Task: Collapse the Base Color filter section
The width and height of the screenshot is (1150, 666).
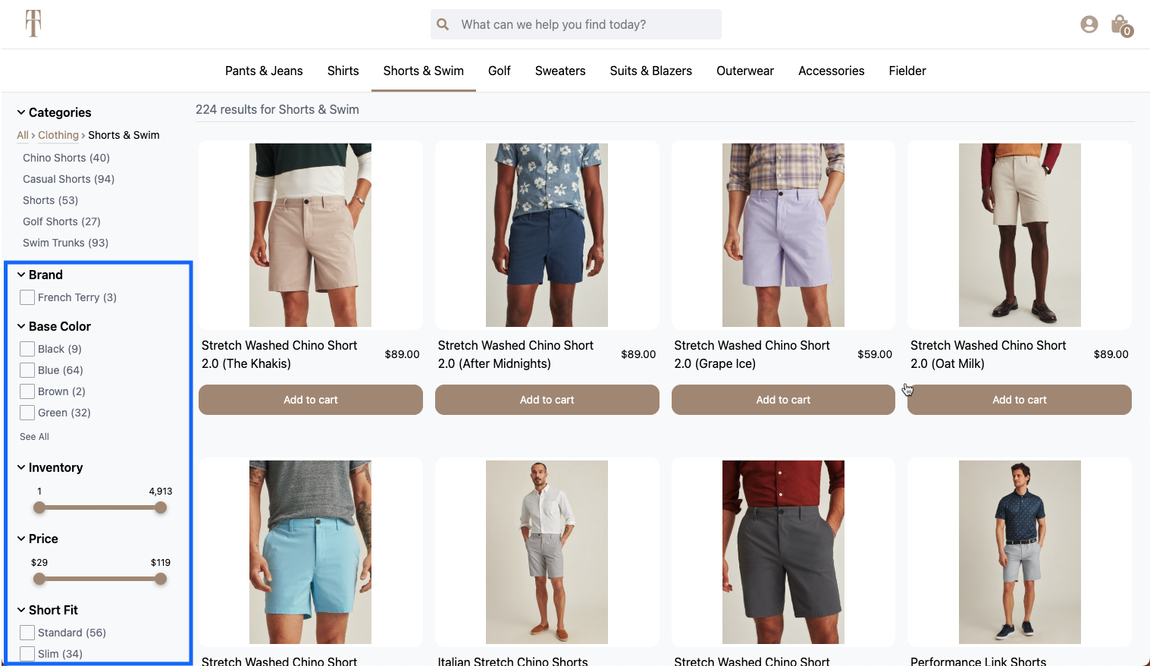Action: coord(54,326)
